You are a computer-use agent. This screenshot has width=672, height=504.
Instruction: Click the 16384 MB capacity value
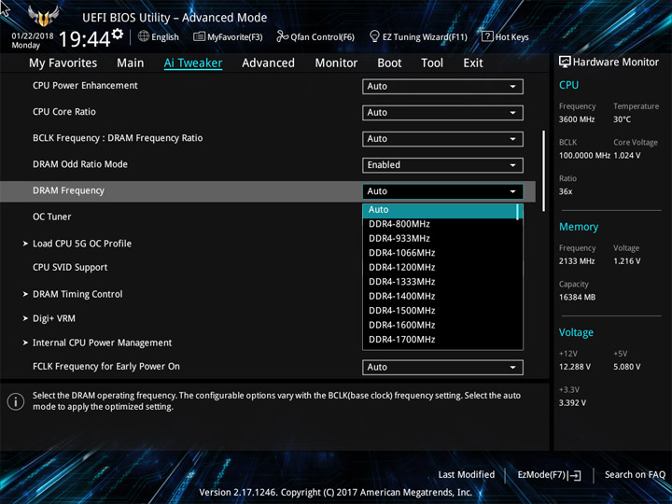click(x=577, y=297)
